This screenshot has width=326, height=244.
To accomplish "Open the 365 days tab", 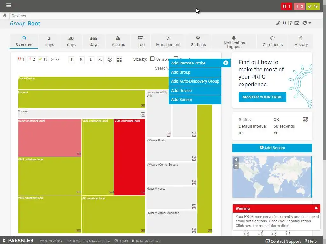I will pos(94,41).
